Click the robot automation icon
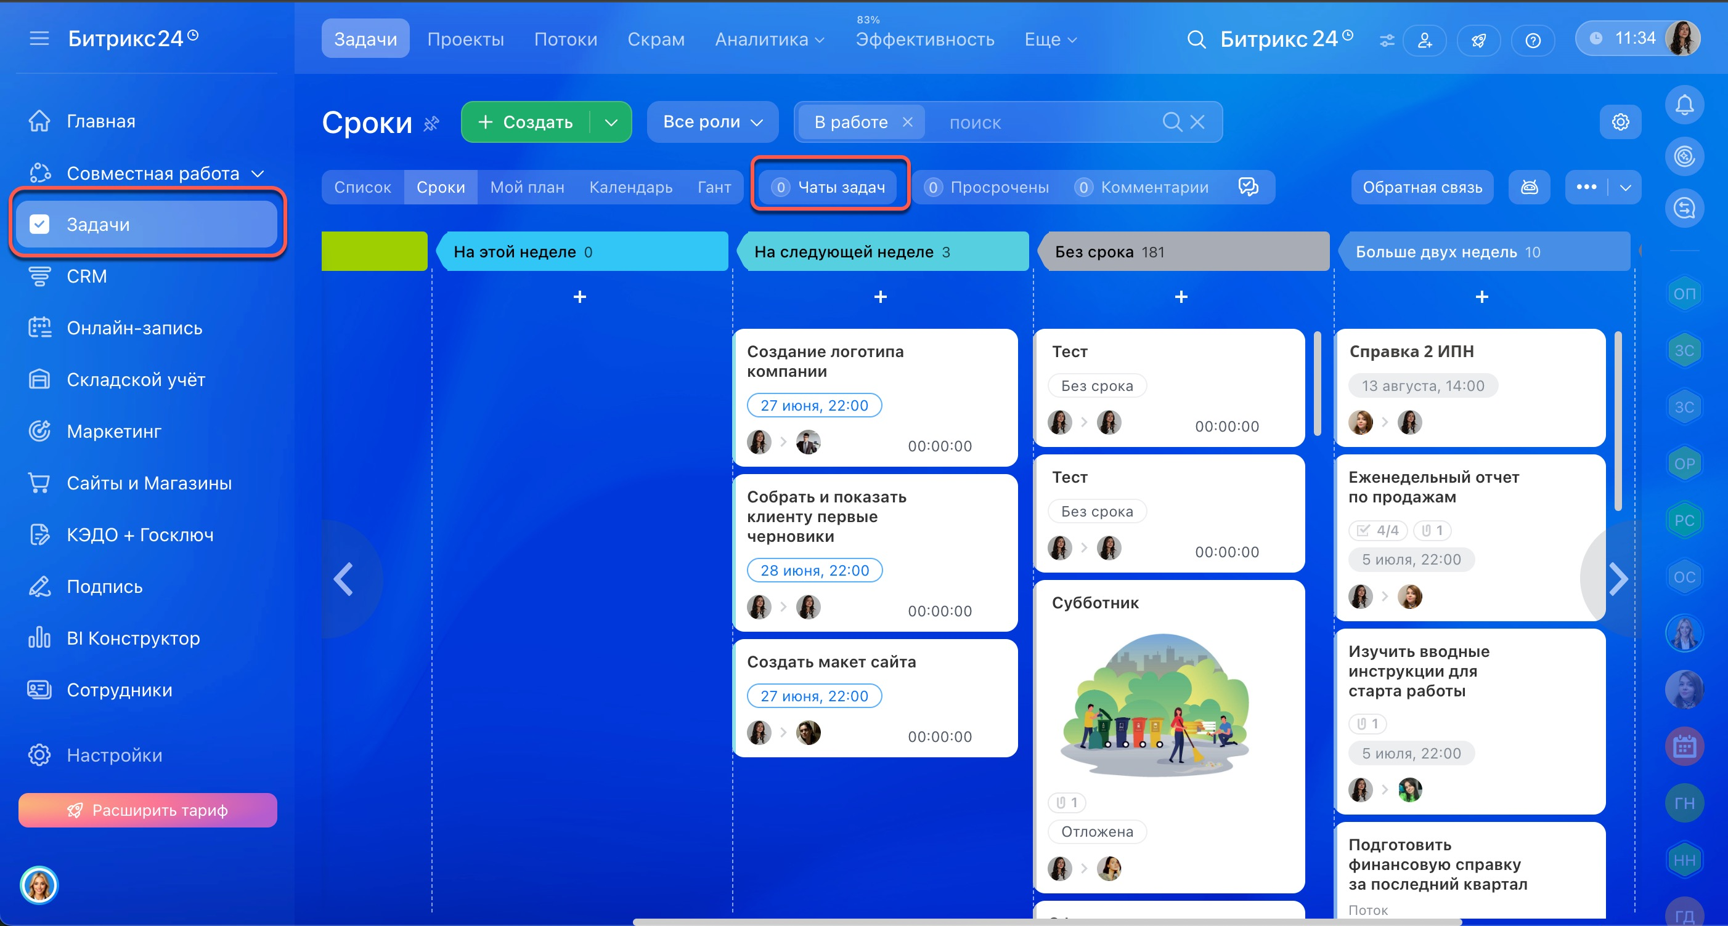Viewport: 1728px width, 926px height. (1530, 187)
